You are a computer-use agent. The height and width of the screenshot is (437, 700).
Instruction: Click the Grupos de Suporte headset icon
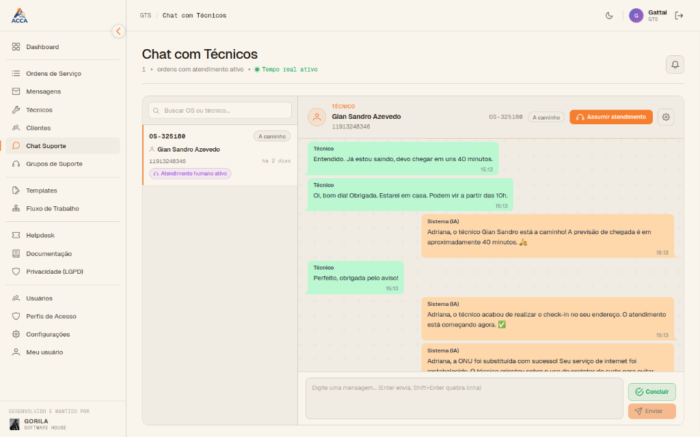click(16, 164)
